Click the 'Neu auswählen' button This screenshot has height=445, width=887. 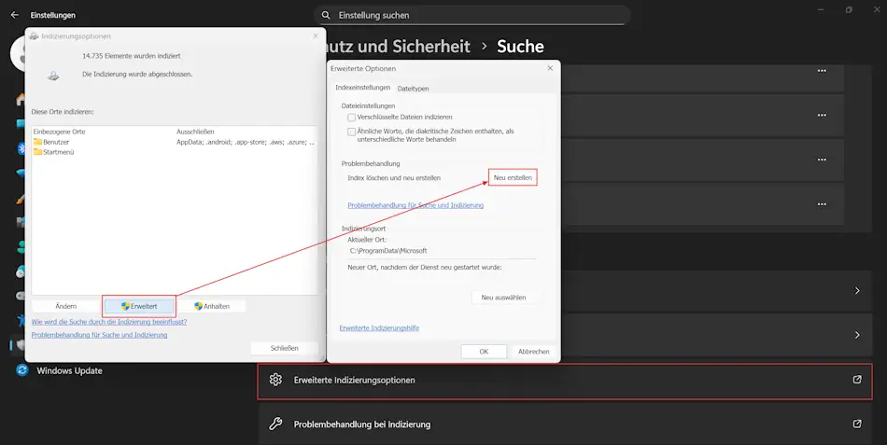click(x=503, y=298)
